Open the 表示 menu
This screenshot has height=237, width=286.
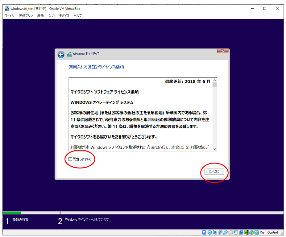coord(40,16)
